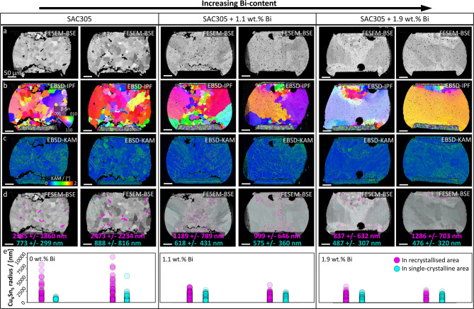Click the "1.9 wt.% Bi" plot label
Viewport: 474px width, 309px height.
(337, 259)
